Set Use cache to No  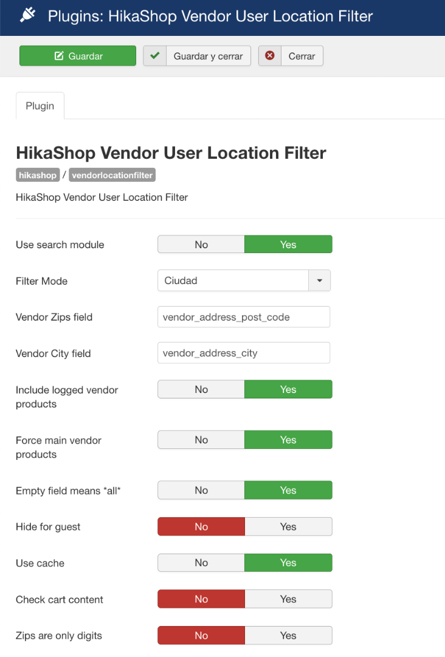pos(201,563)
